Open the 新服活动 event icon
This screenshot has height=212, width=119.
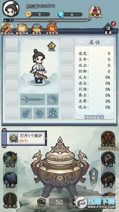pyautogui.click(x=7, y=29)
